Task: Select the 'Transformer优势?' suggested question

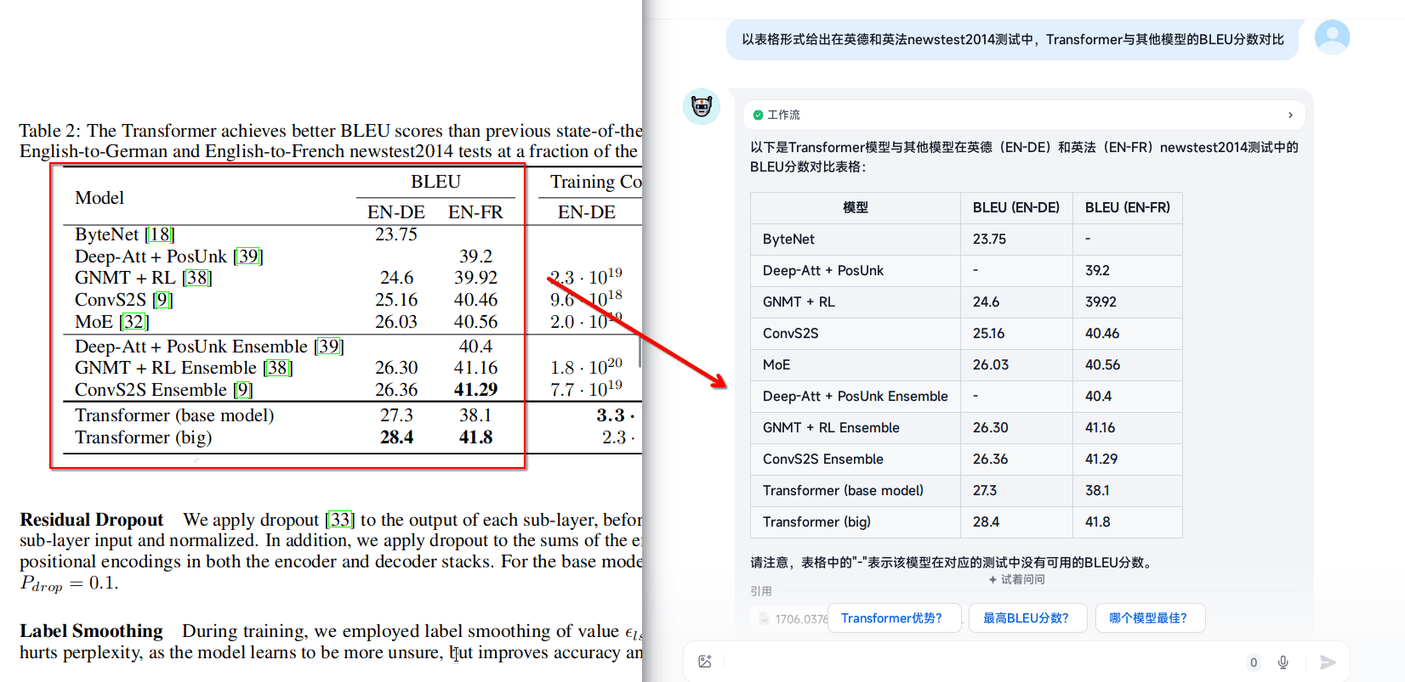Action: (893, 618)
